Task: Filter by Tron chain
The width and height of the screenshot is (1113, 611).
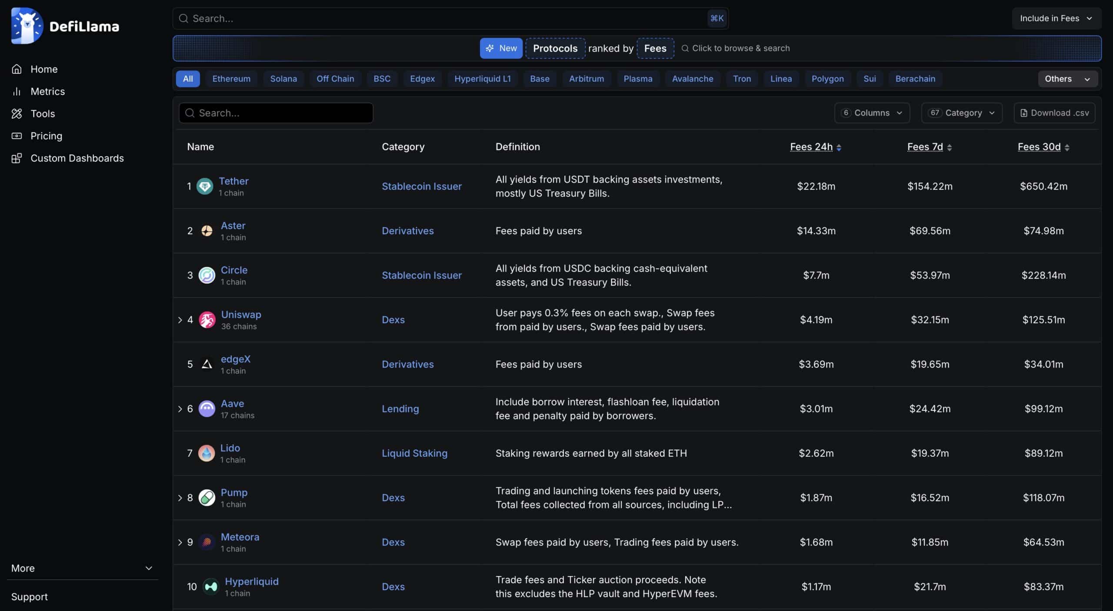Action: (x=742, y=79)
